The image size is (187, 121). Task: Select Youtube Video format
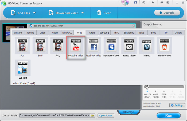(x=76, y=48)
